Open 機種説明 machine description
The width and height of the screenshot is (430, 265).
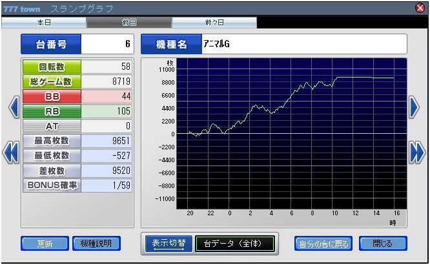tap(96, 244)
